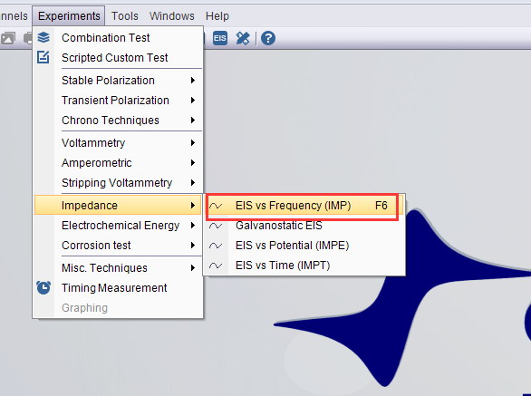This screenshot has height=396, width=531.
Task: Select the Combination Test layers icon
Action: coord(43,37)
